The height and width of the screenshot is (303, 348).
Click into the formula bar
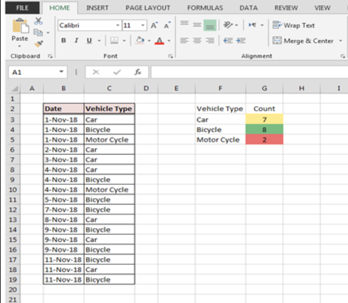point(250,72)
